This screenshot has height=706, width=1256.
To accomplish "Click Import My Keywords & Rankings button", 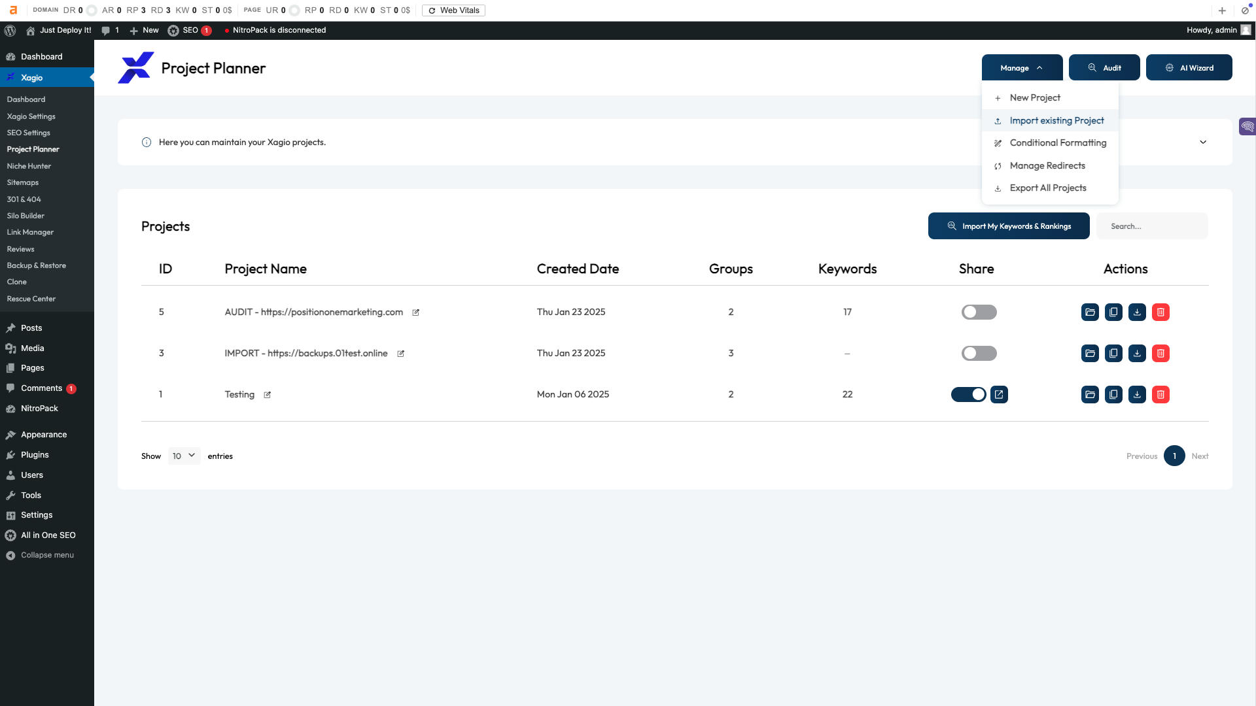I will click(1009, 226).
